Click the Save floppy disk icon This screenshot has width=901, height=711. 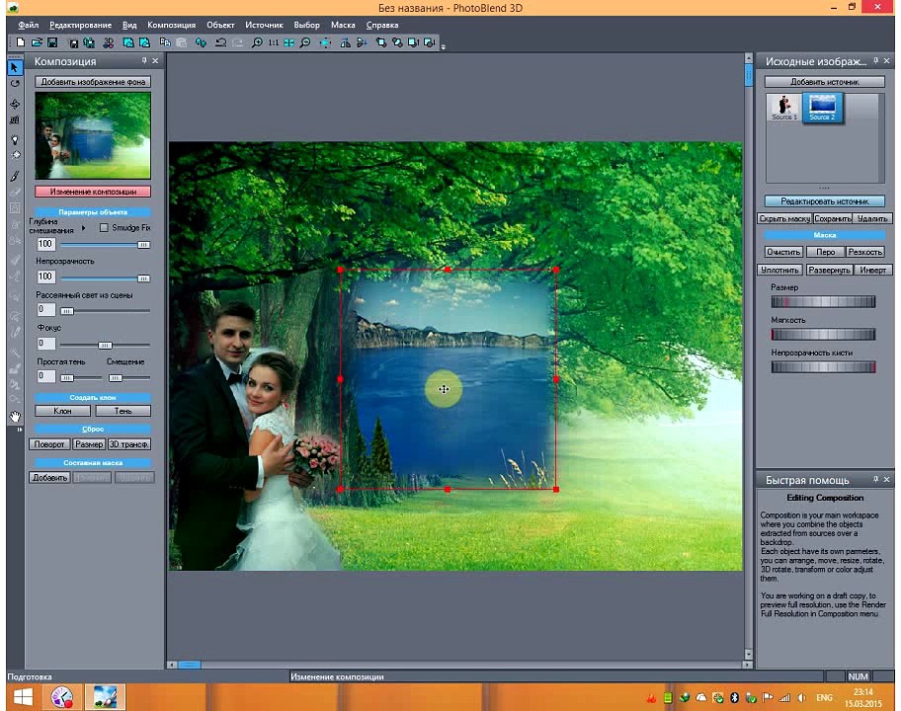click(52, 43)
